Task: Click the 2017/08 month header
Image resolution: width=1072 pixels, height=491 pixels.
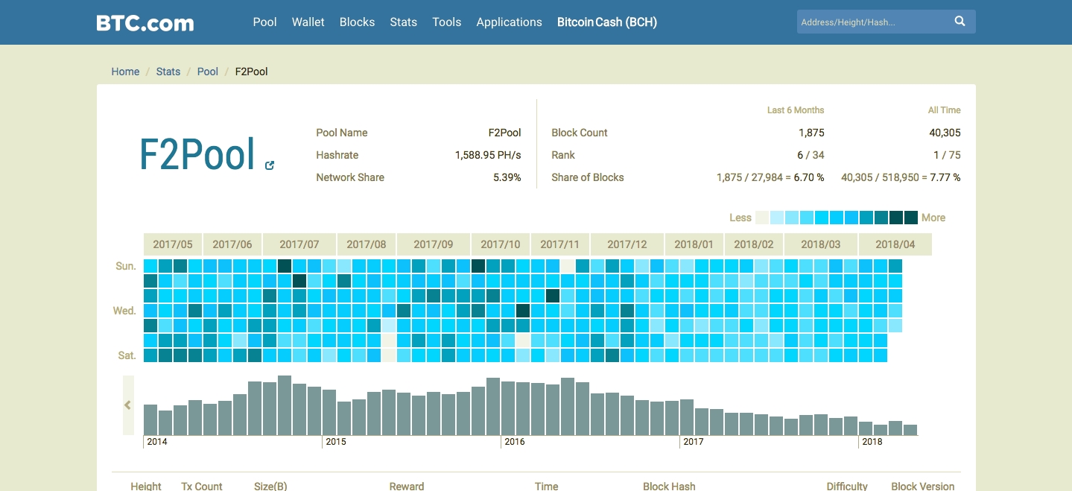Action: pos(367,244)
